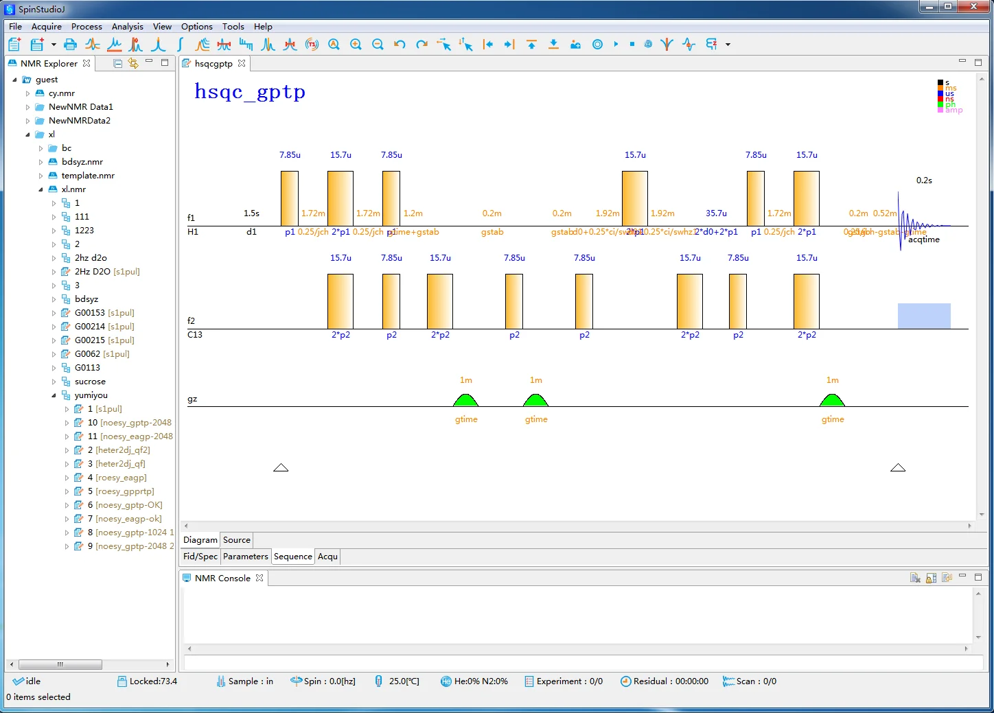Start acquisition with the play icon
The height and width of the screenshot is (713, 994).
[x=616, y=45]
